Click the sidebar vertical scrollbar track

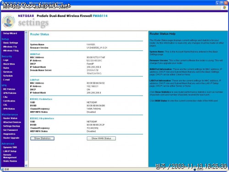(26, 99)
